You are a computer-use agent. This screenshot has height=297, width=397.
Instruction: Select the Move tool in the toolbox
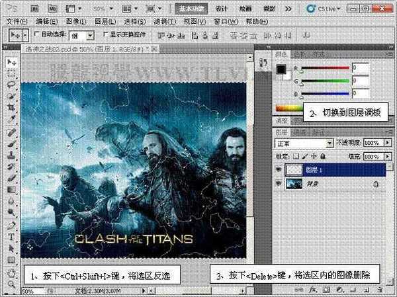coord(11,62)
